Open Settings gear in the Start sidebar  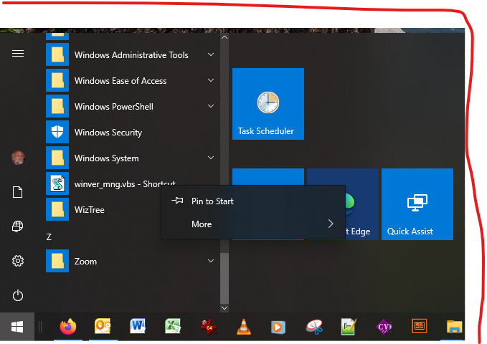point(18,261)
